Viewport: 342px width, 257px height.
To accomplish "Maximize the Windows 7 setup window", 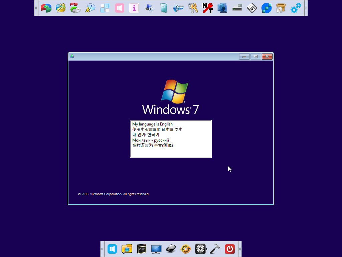I will (x=255, y=57).
